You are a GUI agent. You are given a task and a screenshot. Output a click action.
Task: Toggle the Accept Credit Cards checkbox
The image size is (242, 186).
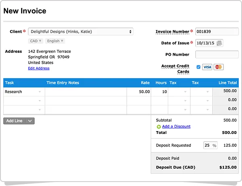pyautogui.click(x=198, y=67)
